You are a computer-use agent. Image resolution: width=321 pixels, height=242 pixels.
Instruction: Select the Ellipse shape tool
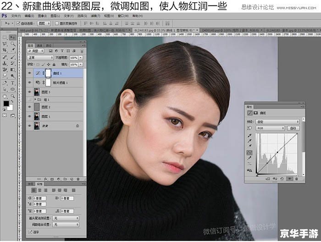click(x=13, y=89)
